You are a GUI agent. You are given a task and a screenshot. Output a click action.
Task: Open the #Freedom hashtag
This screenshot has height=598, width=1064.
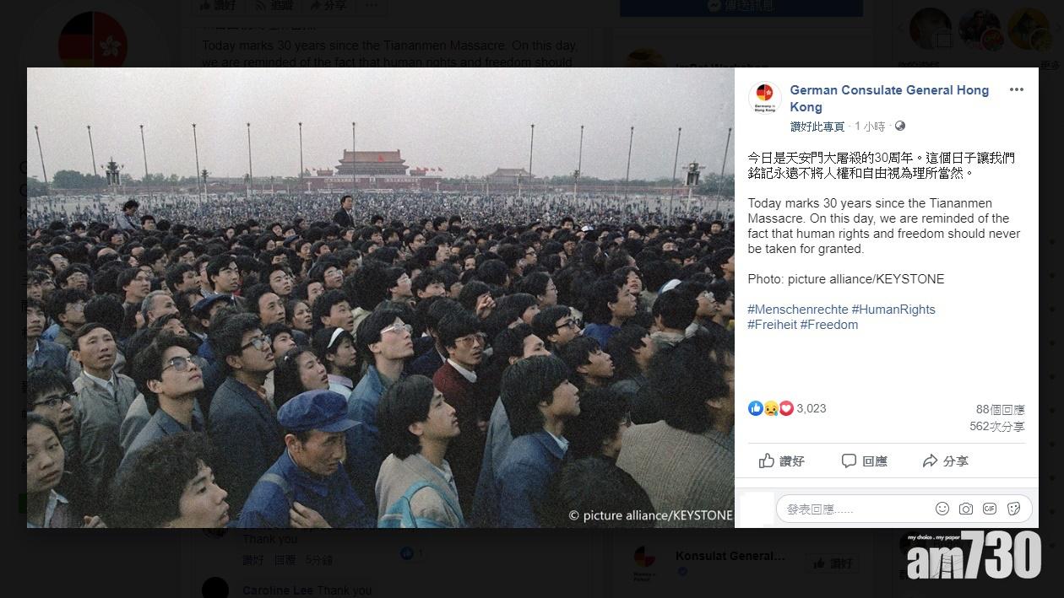(x=829, y=325)
